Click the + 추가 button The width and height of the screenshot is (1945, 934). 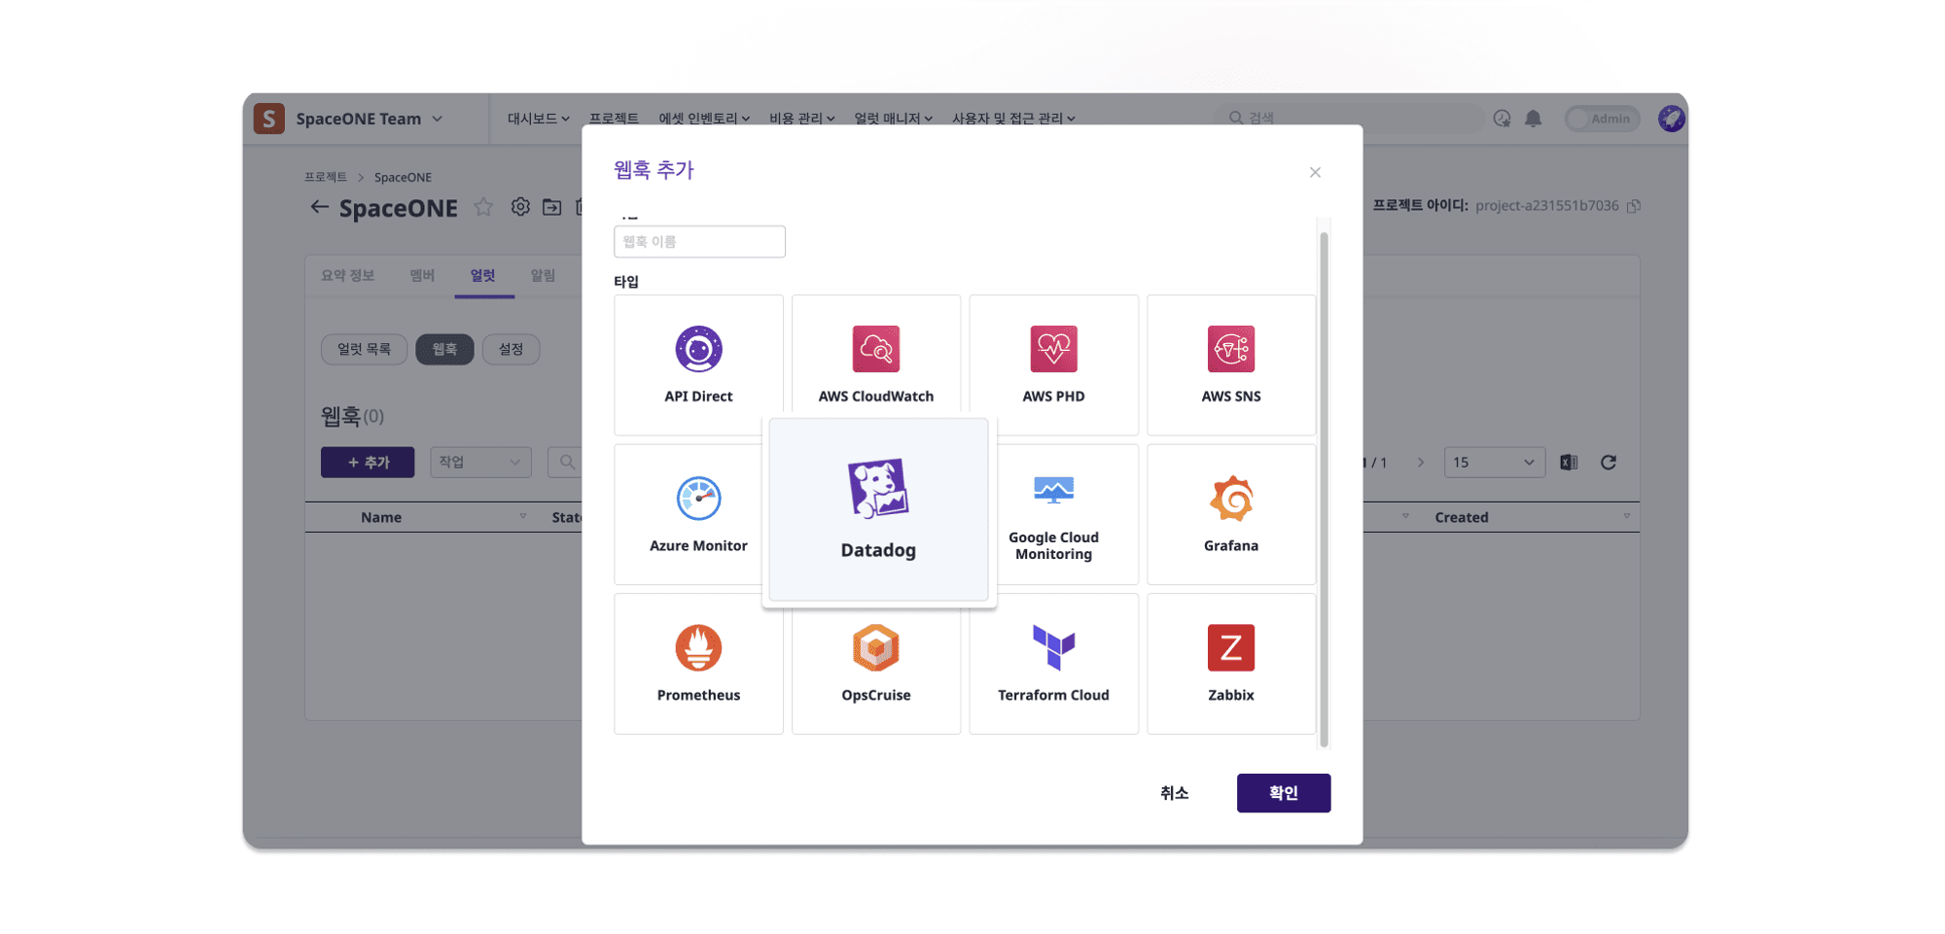click(368, 463)
